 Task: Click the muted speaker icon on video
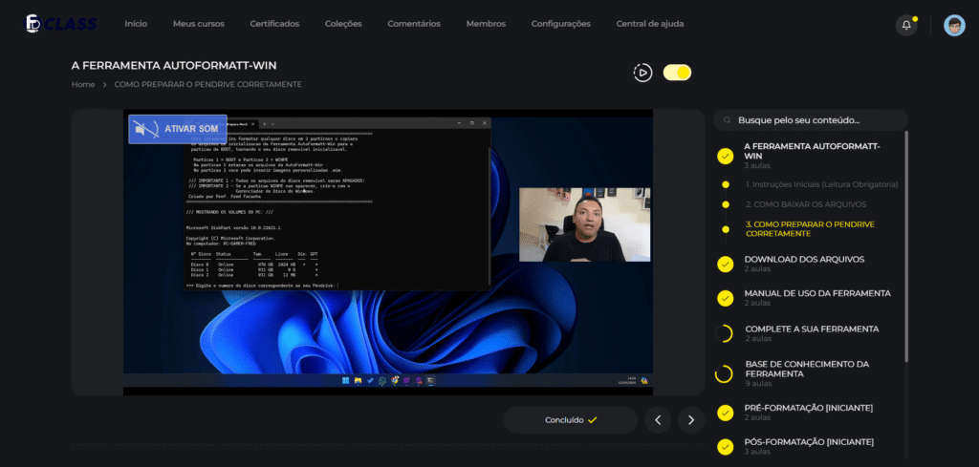(x=145, y=129)
